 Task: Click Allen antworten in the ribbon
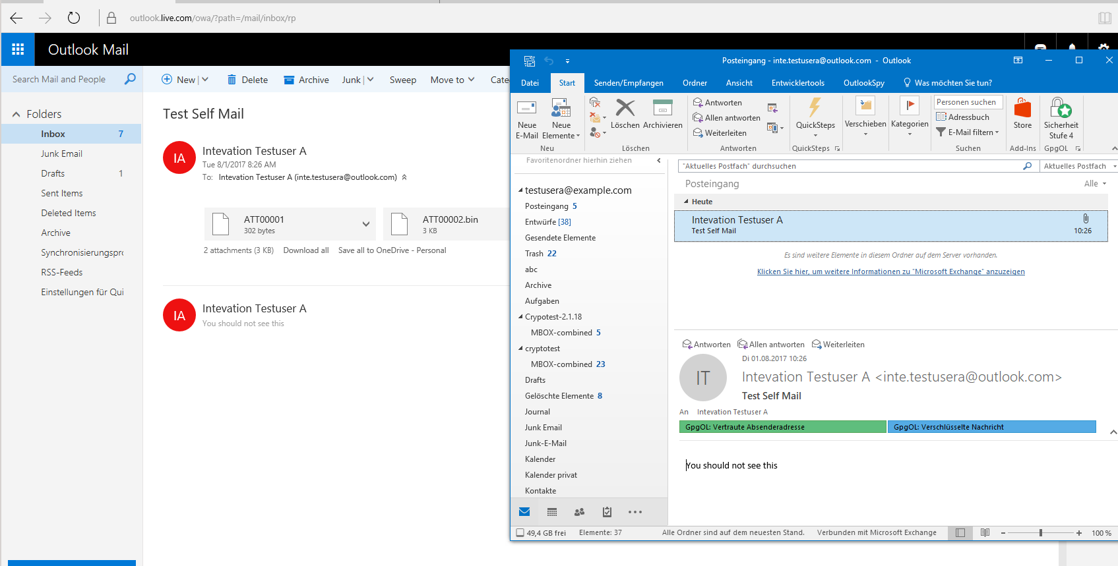tap(726, 118)
